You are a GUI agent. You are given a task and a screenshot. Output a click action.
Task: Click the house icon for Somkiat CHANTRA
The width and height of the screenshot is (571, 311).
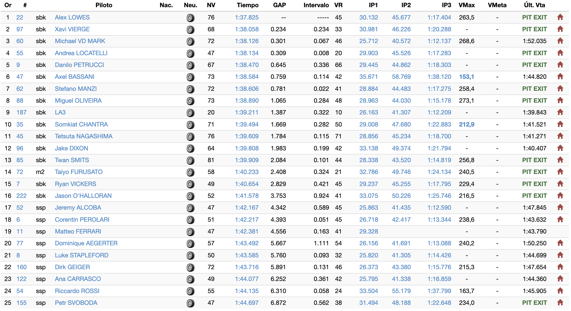pyautogui.click(x=560, y=124)
